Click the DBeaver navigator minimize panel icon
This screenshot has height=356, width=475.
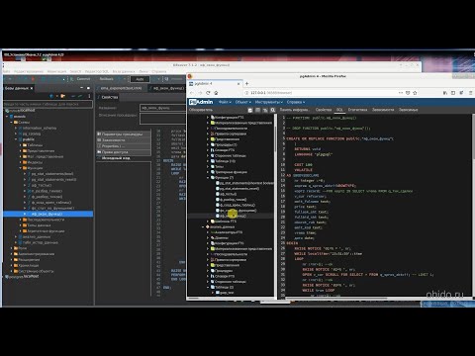81,88
